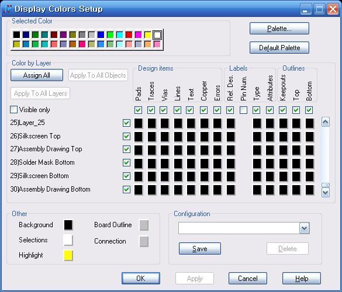Pick the pink swatch ending the bottom palette row
342x292 pixels.
tap(157, 44)
